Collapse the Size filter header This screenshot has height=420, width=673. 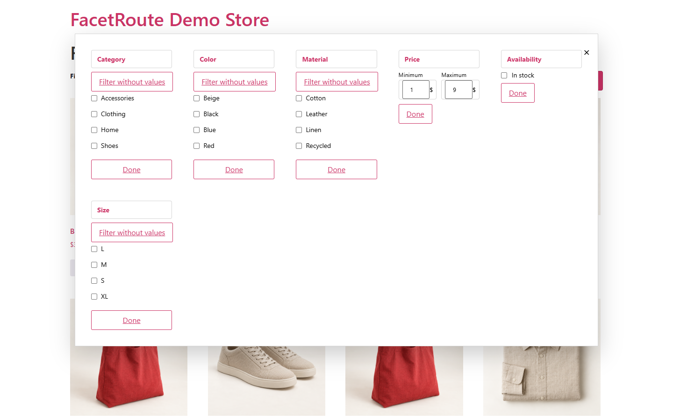(131, 210)
